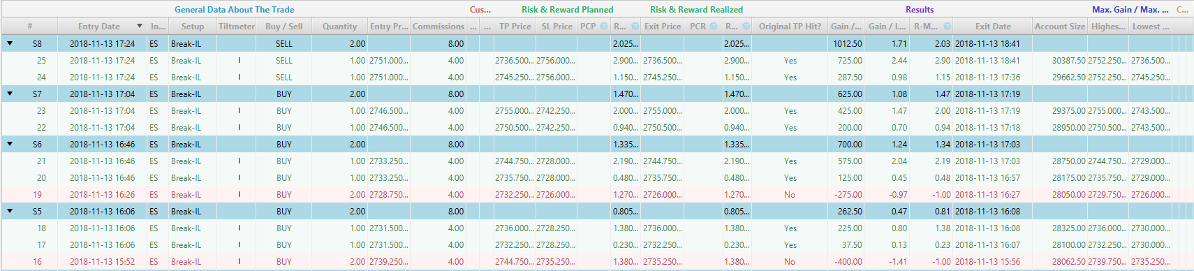Collapse the S7 trade group
Image resolution: width=1194 pixels, height=271 pixels.
(10, 94)
